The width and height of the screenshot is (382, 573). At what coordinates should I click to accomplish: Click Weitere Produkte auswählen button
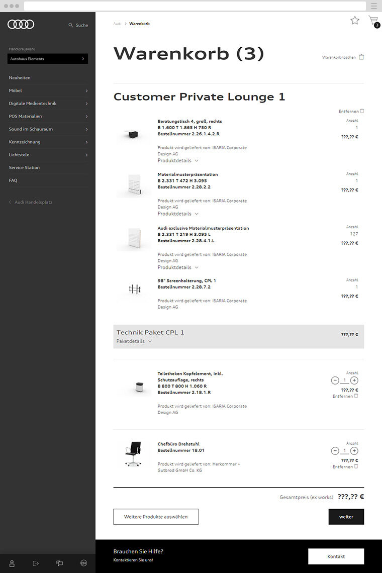pyautogui.click(x=156, y=517)
